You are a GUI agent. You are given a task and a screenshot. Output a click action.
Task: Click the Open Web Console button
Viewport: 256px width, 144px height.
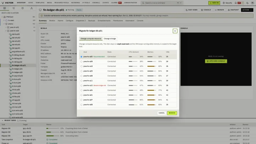coord(216,61)
